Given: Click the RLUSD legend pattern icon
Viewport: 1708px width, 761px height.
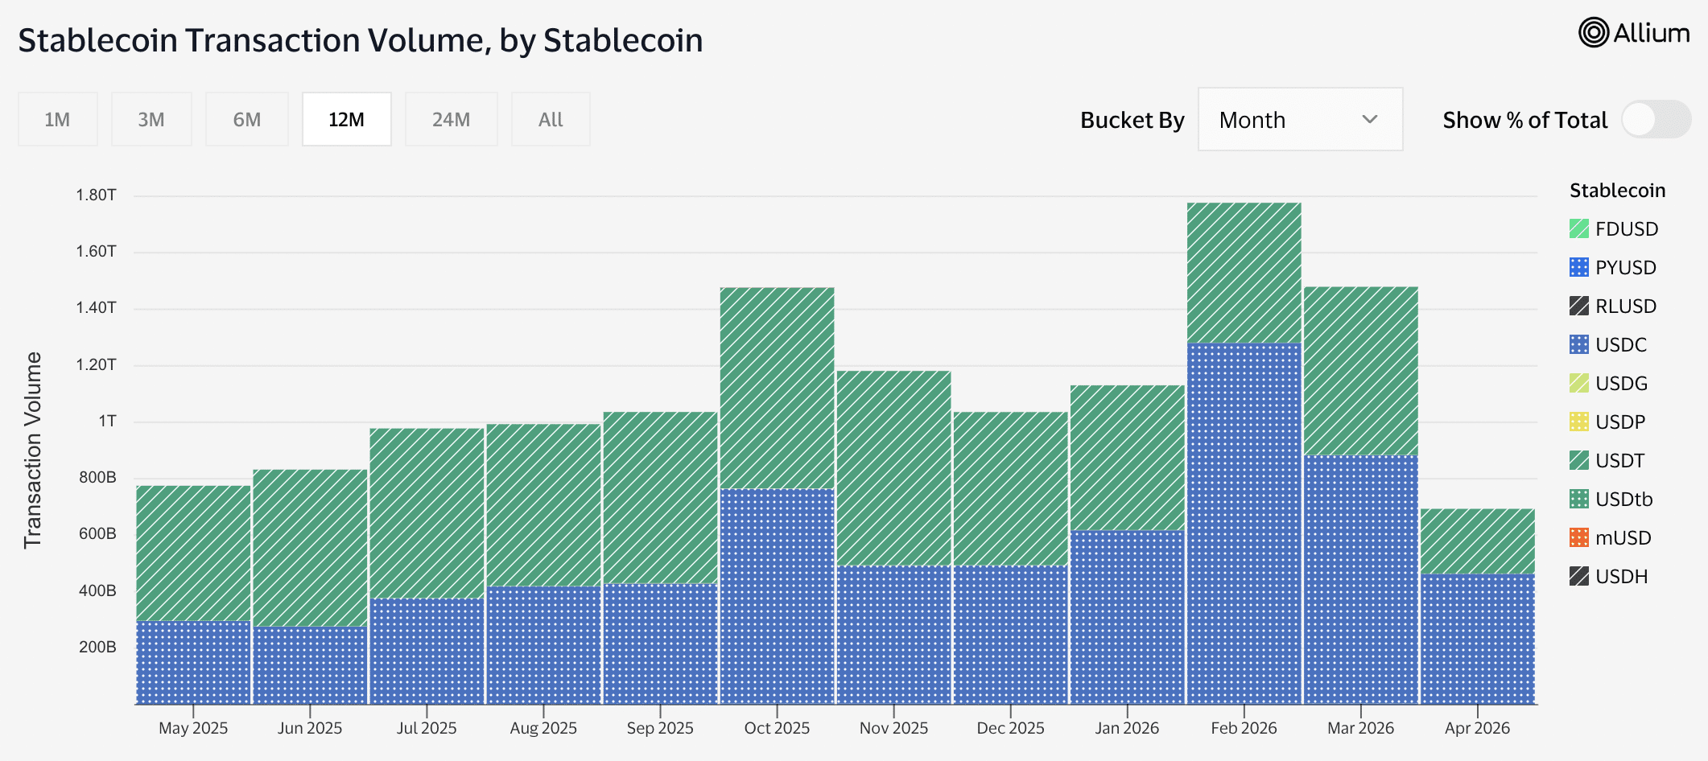Looking at the screenshot, I should point(1578,306).
